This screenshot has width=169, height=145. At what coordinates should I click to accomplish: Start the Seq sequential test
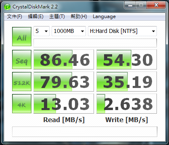(x=22, y=59)
